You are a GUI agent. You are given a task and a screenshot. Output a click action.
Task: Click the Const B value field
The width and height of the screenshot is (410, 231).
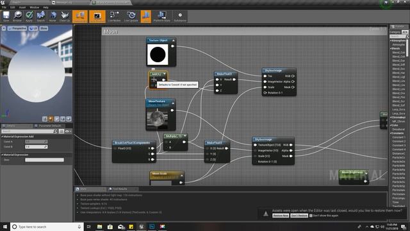(x=36, y=147)
